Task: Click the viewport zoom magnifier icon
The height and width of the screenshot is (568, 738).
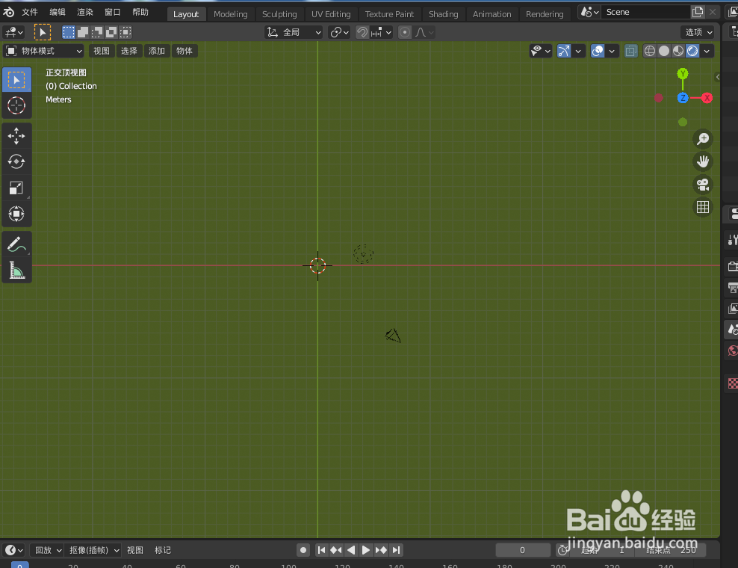Action: coord(703,139)
